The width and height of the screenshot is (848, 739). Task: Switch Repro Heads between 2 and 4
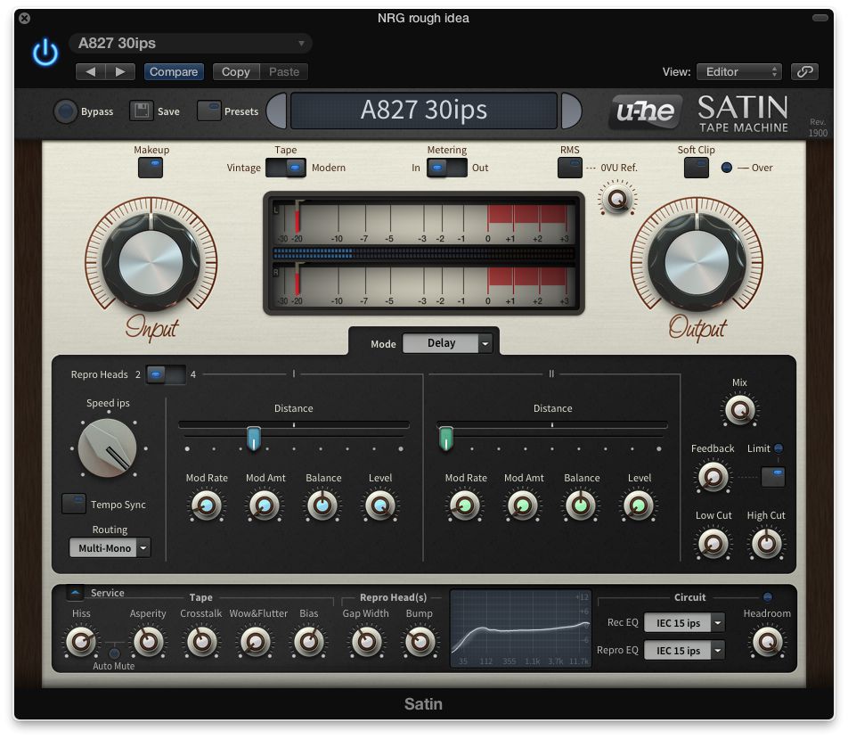[x=166, y=374]
